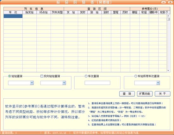The height and width of the screenshot is (135, 174).
Task: Minimize the window via title bar button
Action: [164, 2]
